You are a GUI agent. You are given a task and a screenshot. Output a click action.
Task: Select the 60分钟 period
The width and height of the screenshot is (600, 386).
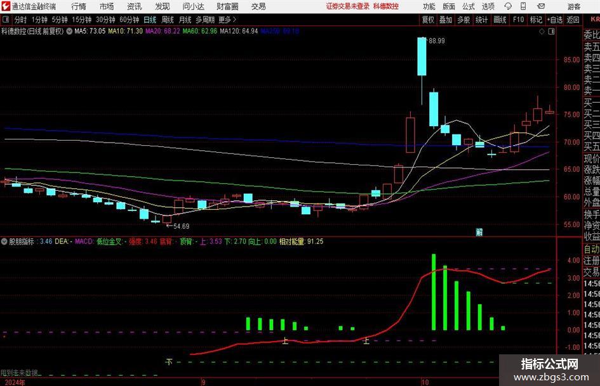pyautogui.click(x=129, y=20)
